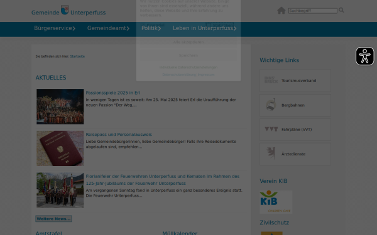Expand the chevron next to Bürgerservice

[74, 29]
